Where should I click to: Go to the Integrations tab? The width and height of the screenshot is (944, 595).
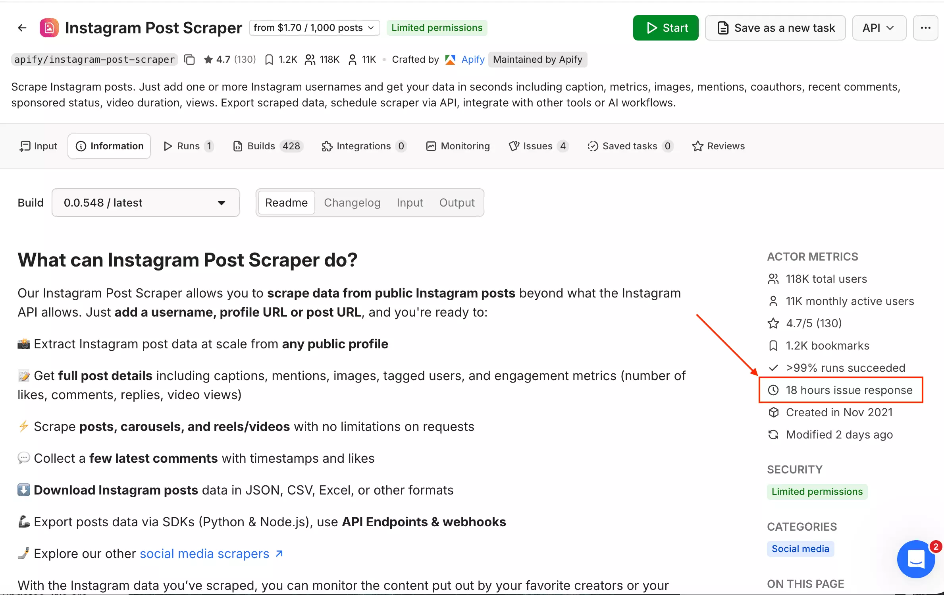coord(364,146)
